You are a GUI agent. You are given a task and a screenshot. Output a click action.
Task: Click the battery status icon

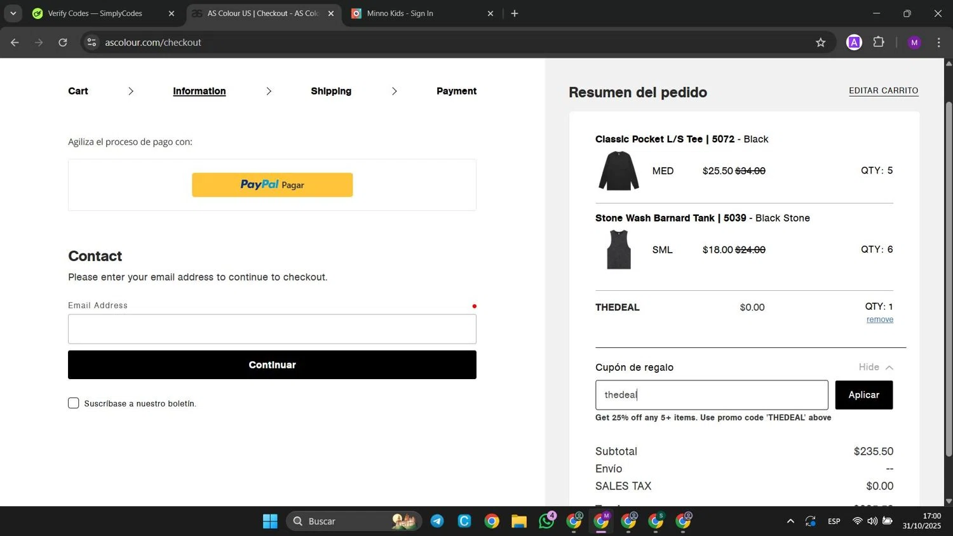tap(888, 521)
